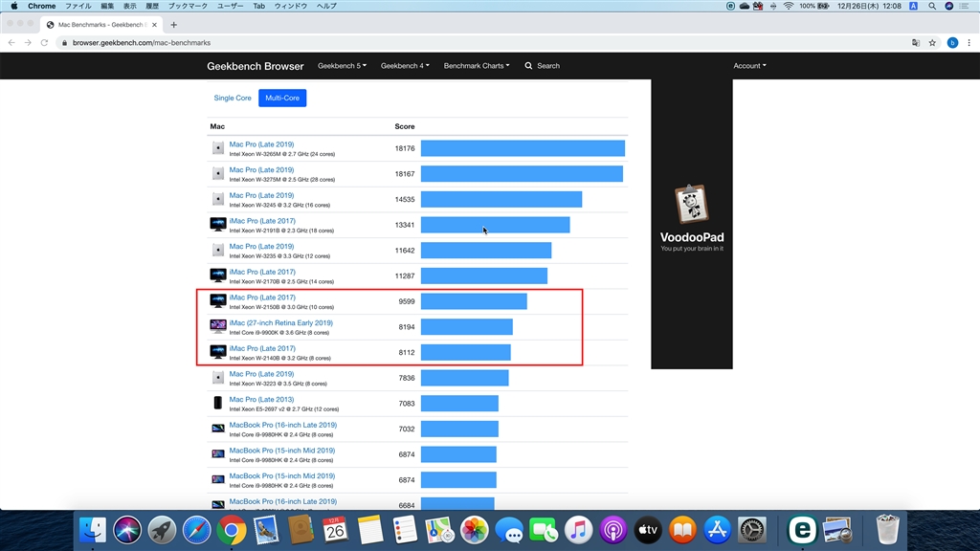The image size is (980, 551).
Task: Open Maps from the Dock
Action: coord(439,530)
